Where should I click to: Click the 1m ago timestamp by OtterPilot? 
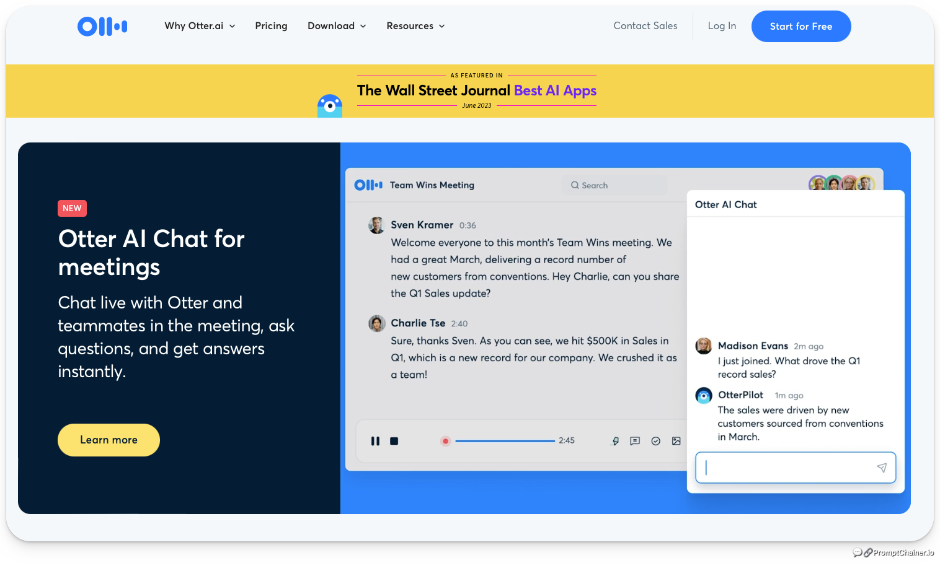pyautogui.click(x=789, y=395)
